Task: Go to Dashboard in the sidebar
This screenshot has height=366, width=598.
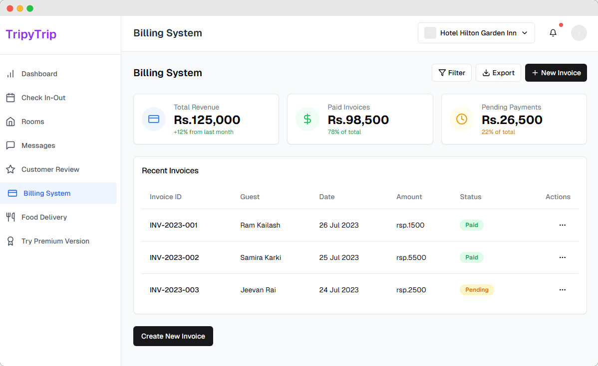Action: (x=39, y=74)
